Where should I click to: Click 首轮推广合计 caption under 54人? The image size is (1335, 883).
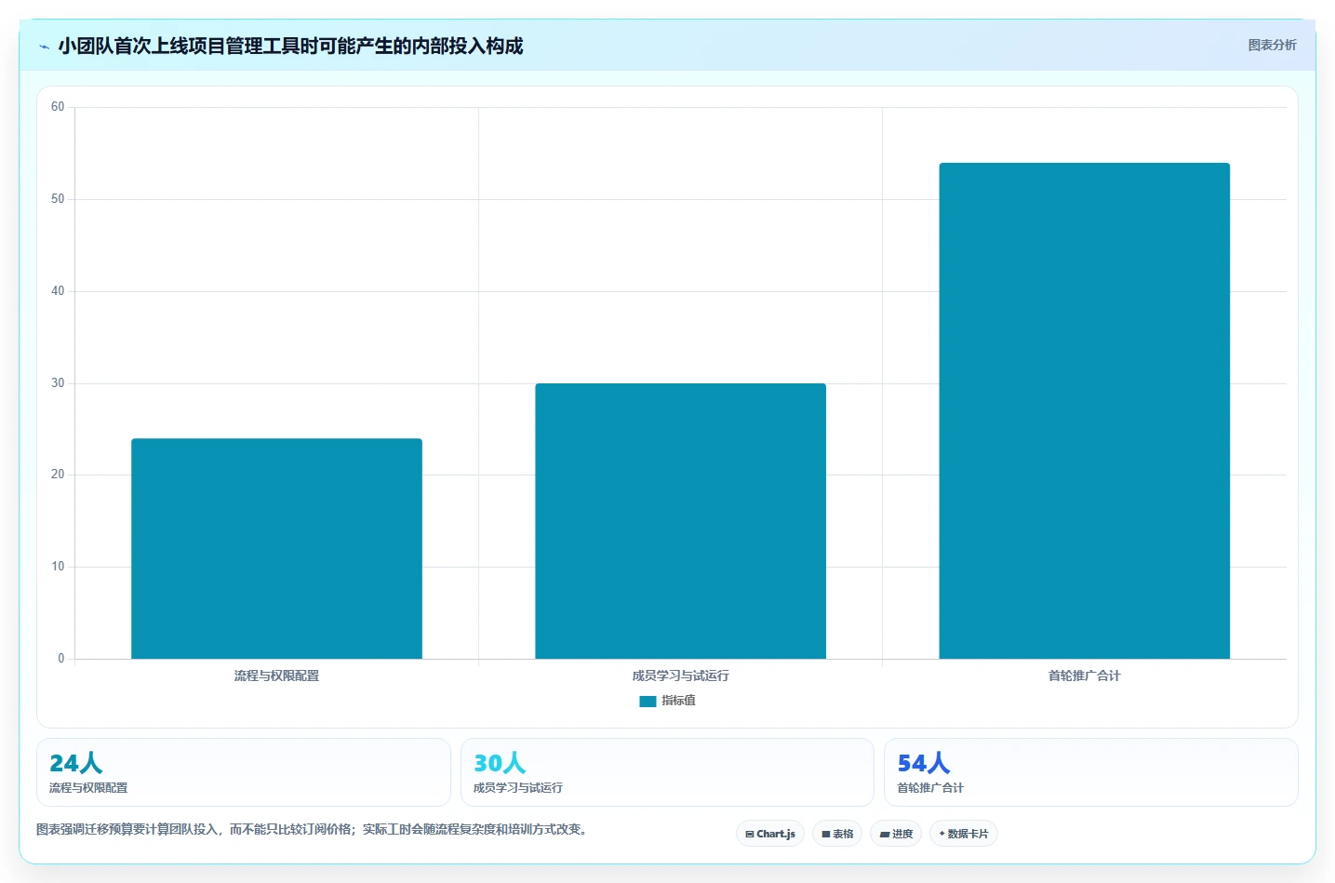tap(930, 788)
